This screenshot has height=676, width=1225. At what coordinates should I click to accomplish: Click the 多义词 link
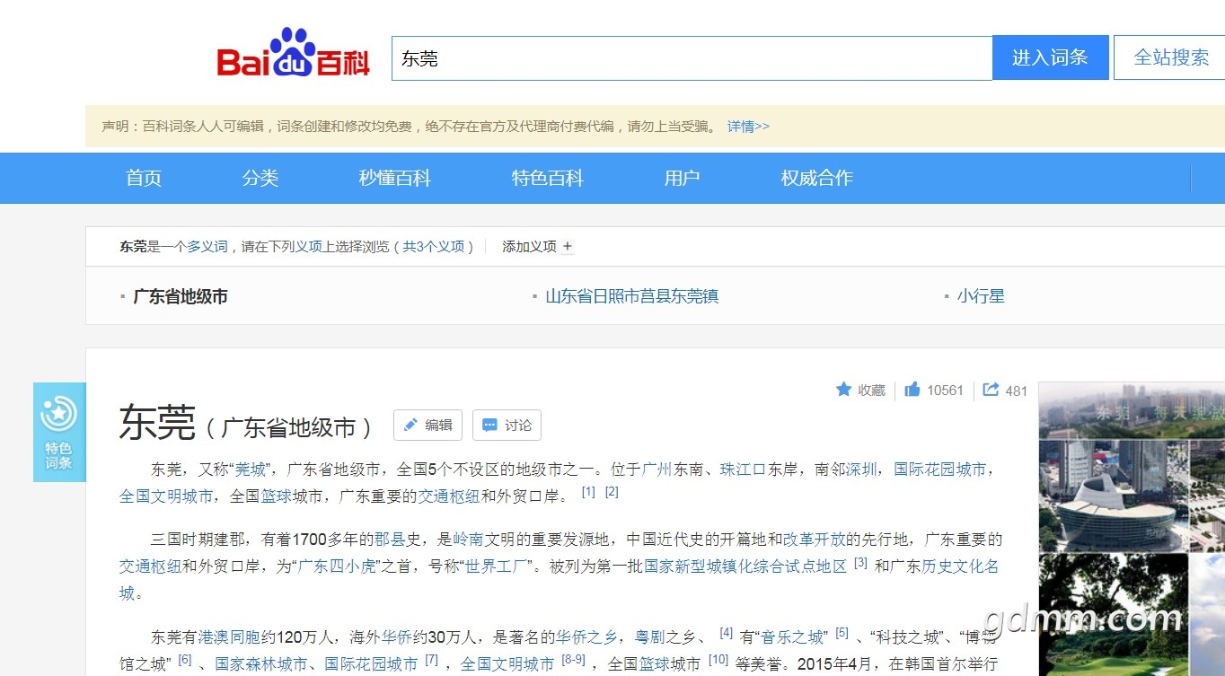coord(207,247)
